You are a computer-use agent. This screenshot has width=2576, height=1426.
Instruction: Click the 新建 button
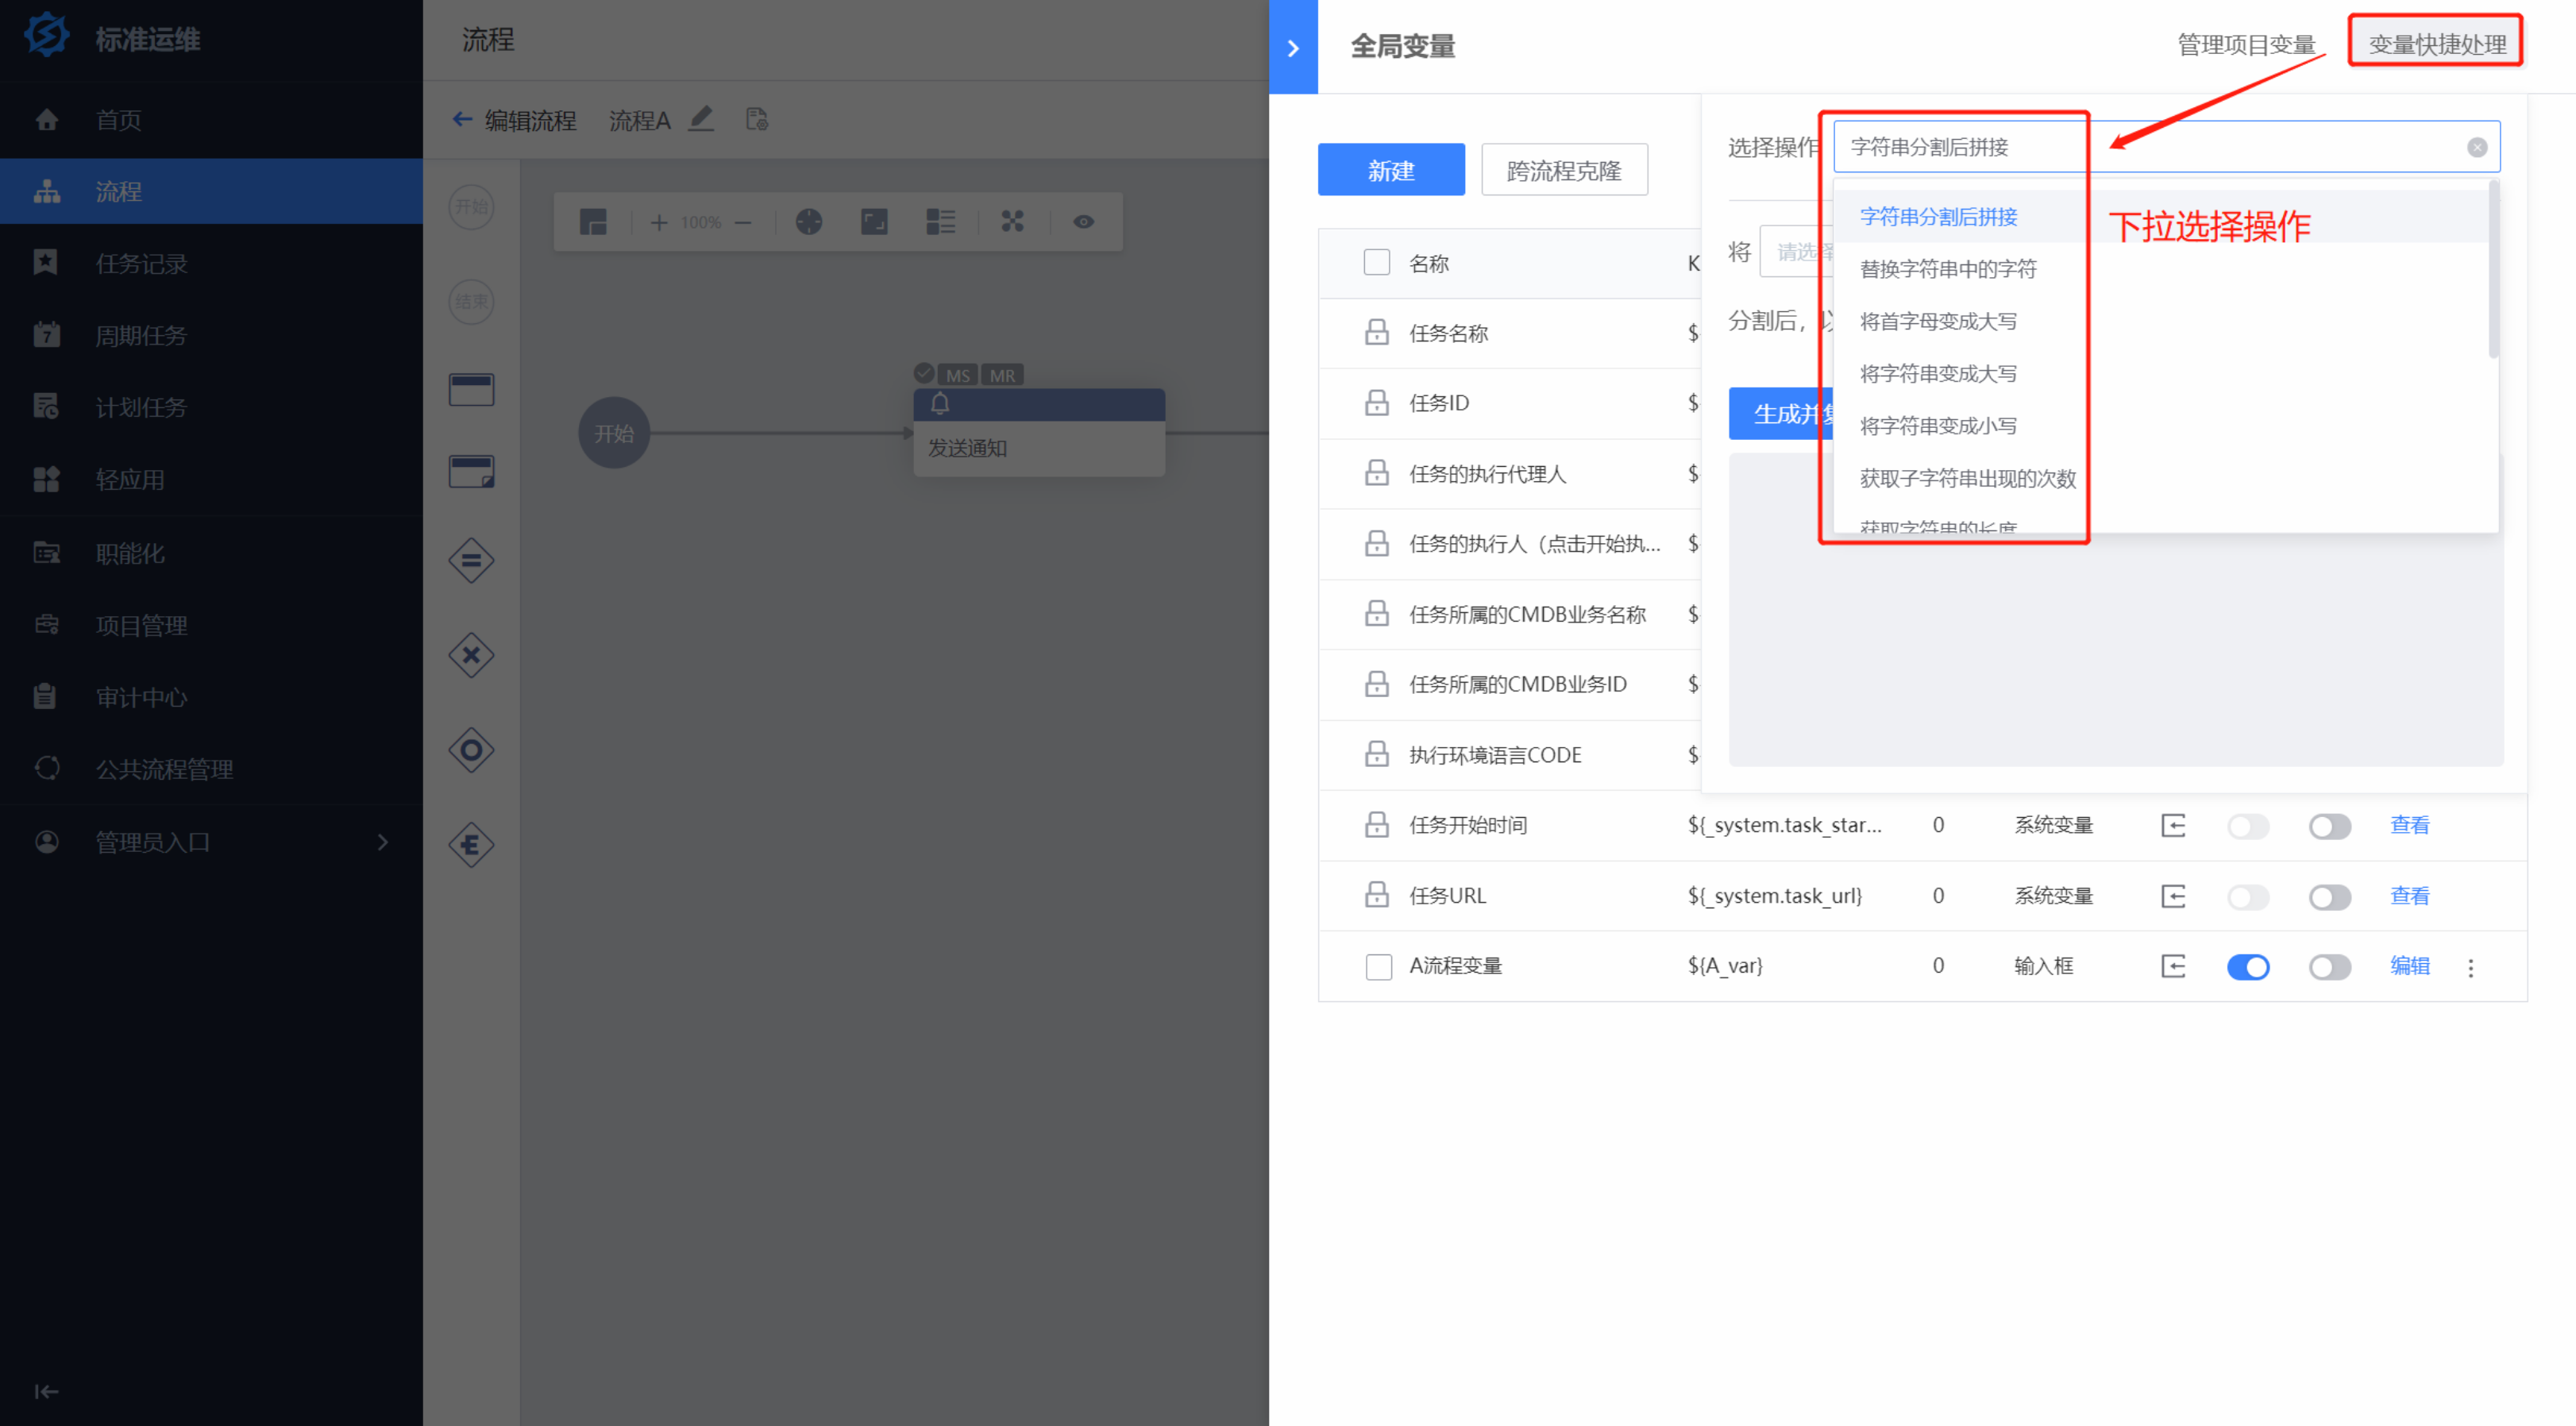click(x=1390, y=170)
